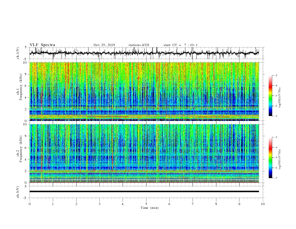Click the "2" frequency tick of ch.2 spectrogram
This screenshot has height=229, width=296.
[x=27, y=171]
